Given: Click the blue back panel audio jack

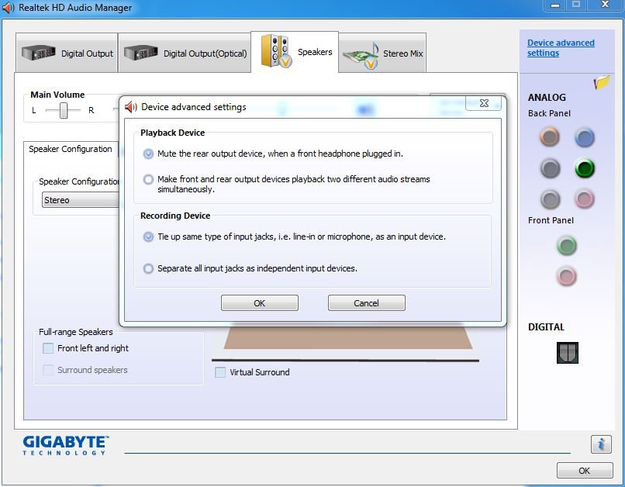Looking at the screenshot, I should pyautogui.click(x=585, y=138).
